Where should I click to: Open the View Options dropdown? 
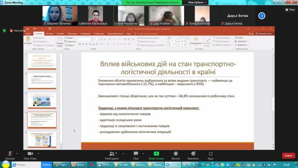pos(197,2)
